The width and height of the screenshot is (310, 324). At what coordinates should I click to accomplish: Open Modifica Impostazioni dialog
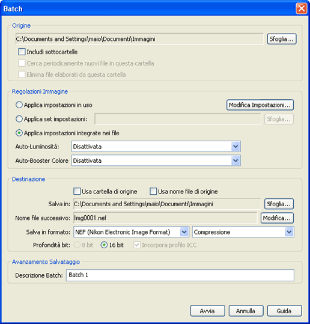(x=260, y=105)
